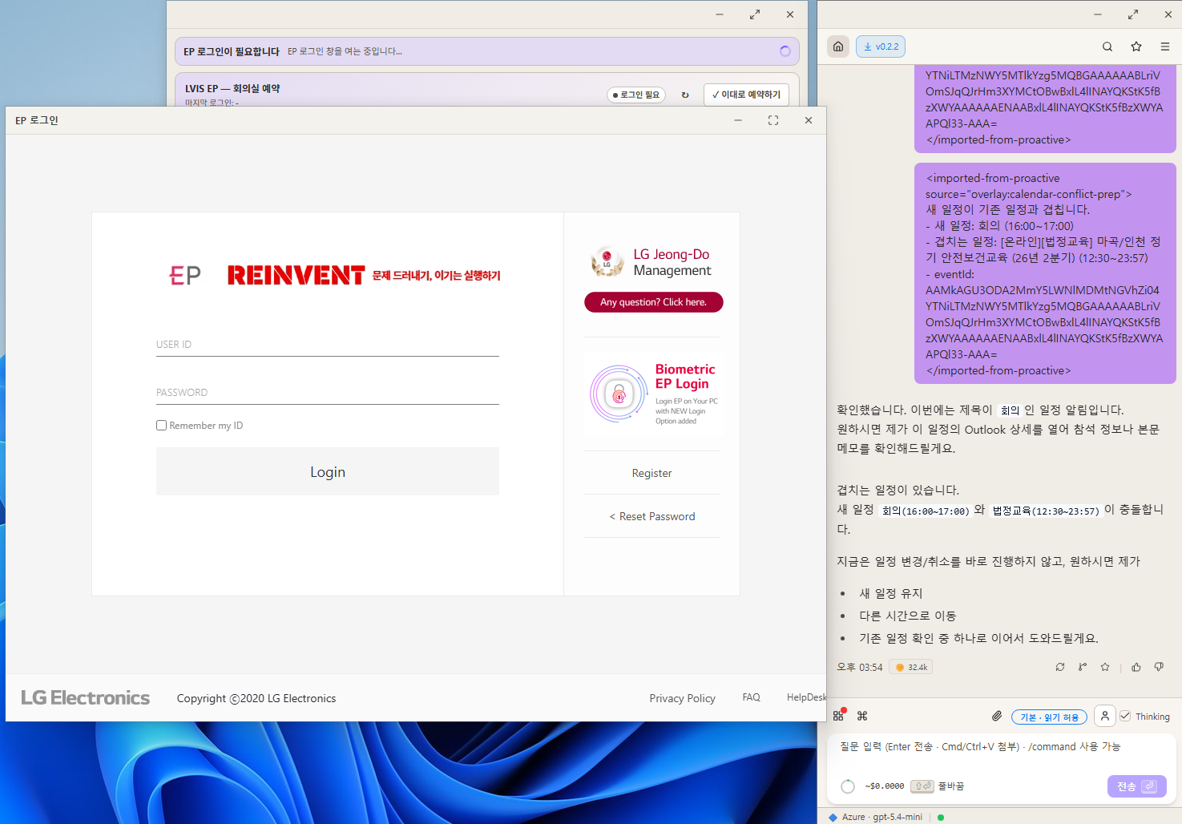Open the Privacy Policy link
The image size is (1182, 824).
coord(683,698)
